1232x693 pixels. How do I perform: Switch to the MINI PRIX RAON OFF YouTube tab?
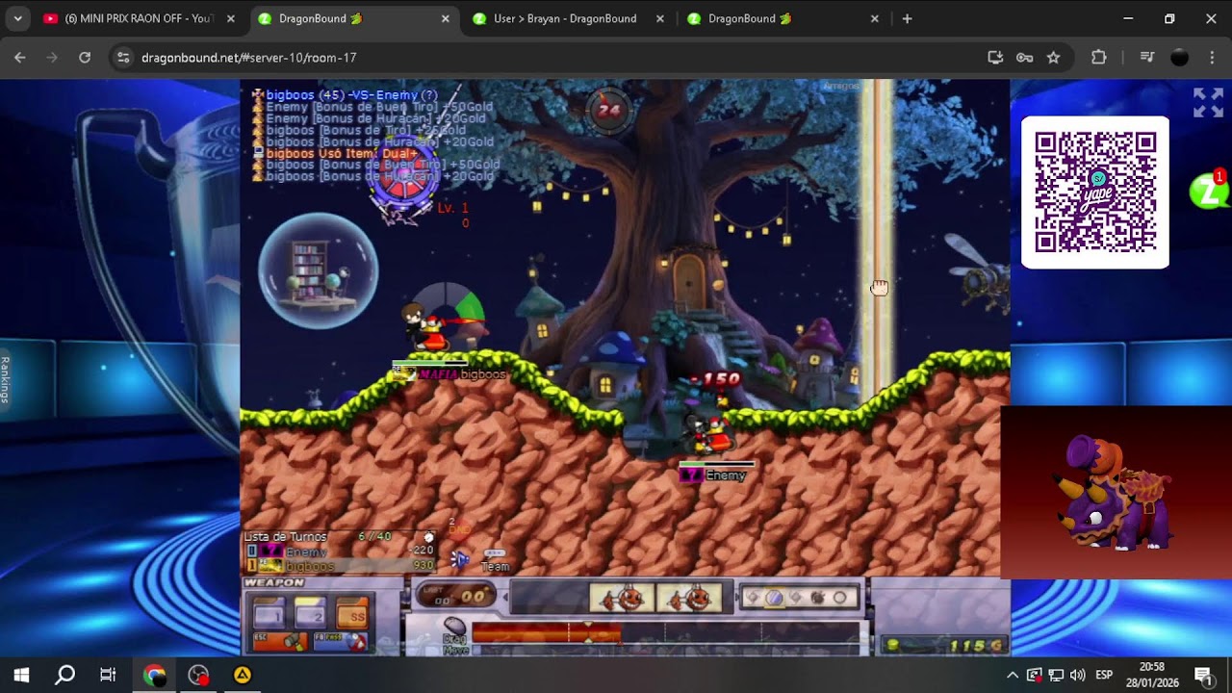[x=138, y=18]
